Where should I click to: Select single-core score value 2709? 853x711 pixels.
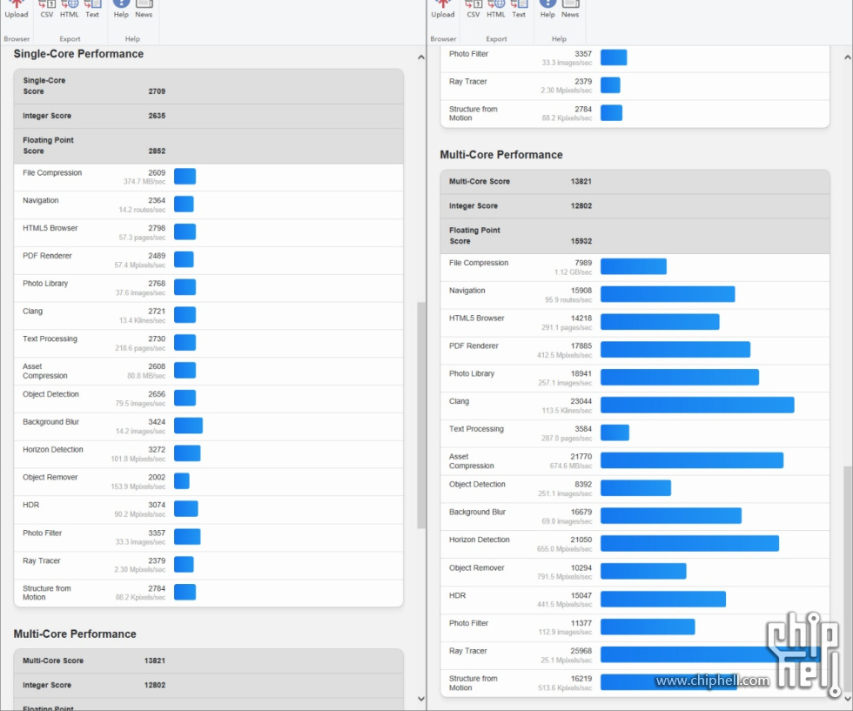pyautogui.click(x=157, y=91)
